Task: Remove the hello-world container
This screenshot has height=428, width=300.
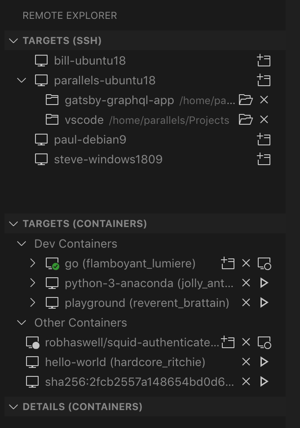Action: [246, 362]
